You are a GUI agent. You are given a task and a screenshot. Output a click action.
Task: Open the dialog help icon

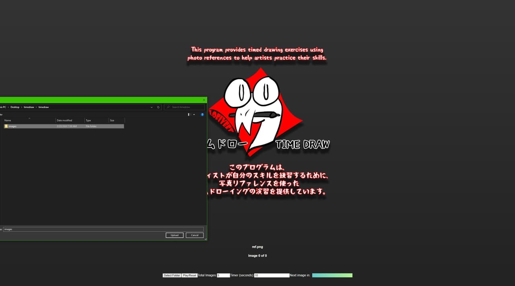(202, 115)
